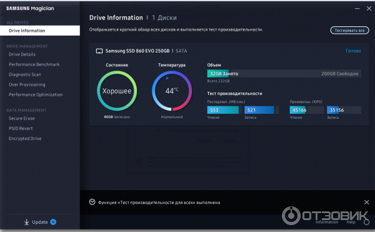The width and height of the screenshot is (375, 232).
Task: Click the drive icon beside Samsung SSD 860 EVO
Action: 99,51
